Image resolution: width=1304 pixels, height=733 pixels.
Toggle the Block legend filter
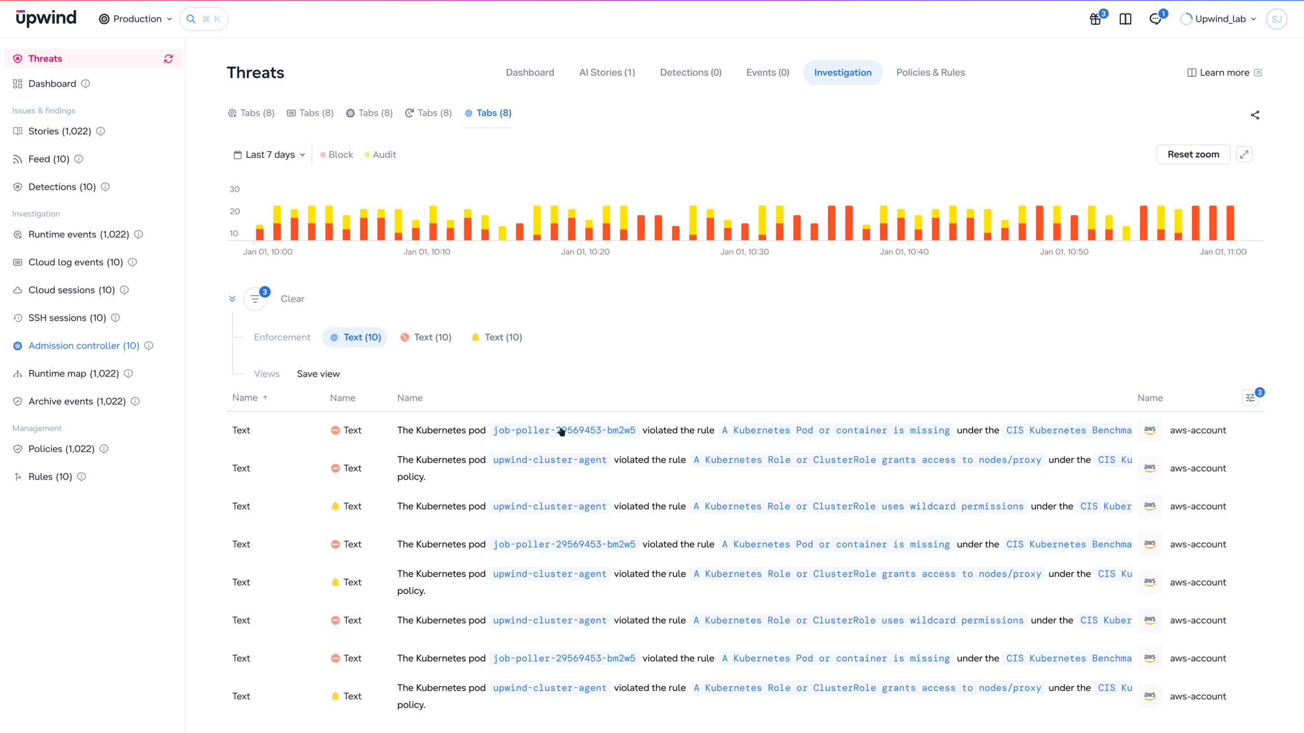(x=337, y=155)
